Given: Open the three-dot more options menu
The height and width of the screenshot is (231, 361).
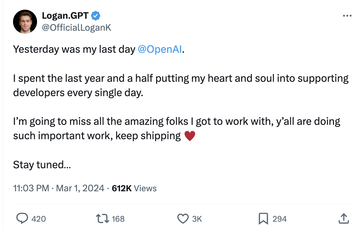Looking at the screenshot, I should pyautogui.click(x=347, y=16).
